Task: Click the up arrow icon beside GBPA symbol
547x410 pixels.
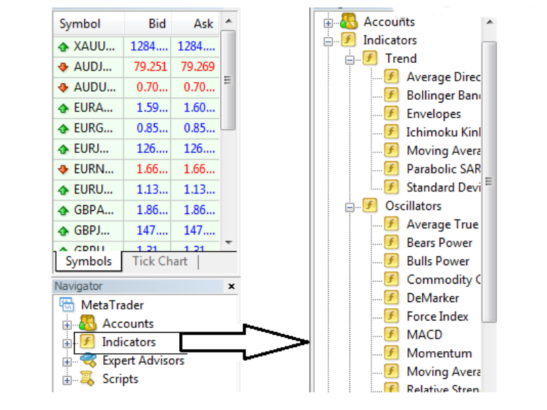Action: (x=63, y=210)
